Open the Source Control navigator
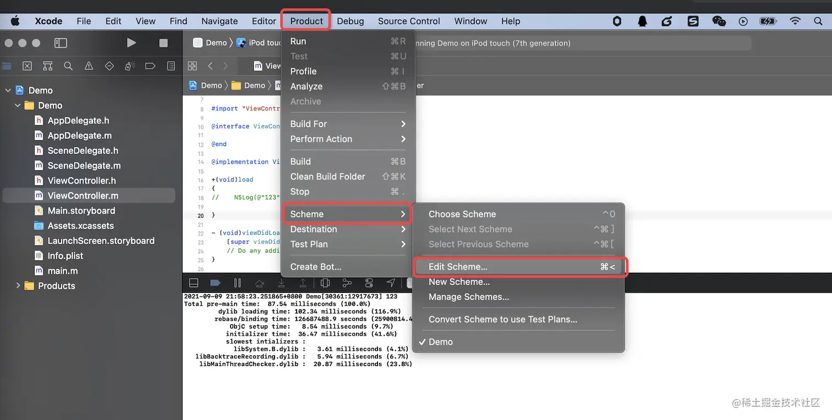832x420 pixels. click(27, 66)
